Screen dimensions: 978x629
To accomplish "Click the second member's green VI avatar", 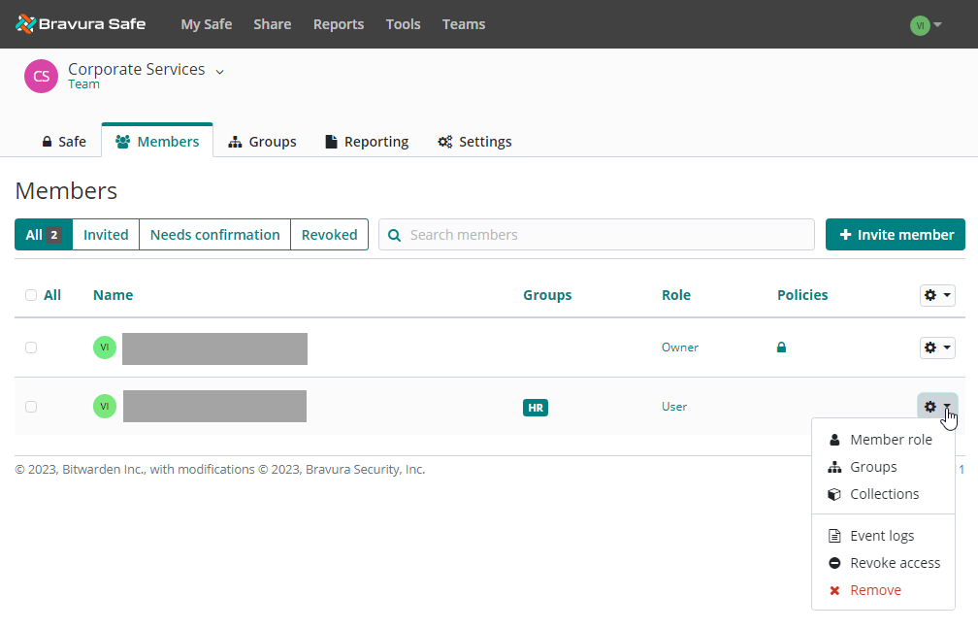I will click(104, 407).
